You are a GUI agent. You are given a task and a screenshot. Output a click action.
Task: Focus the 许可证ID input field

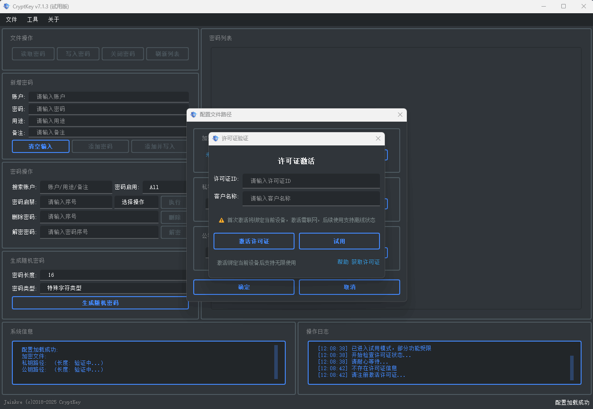[311, 181]
